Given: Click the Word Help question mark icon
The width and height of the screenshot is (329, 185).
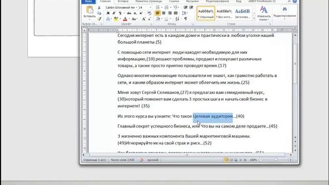Looking at the screenshot, I should [x=295, y=1].
